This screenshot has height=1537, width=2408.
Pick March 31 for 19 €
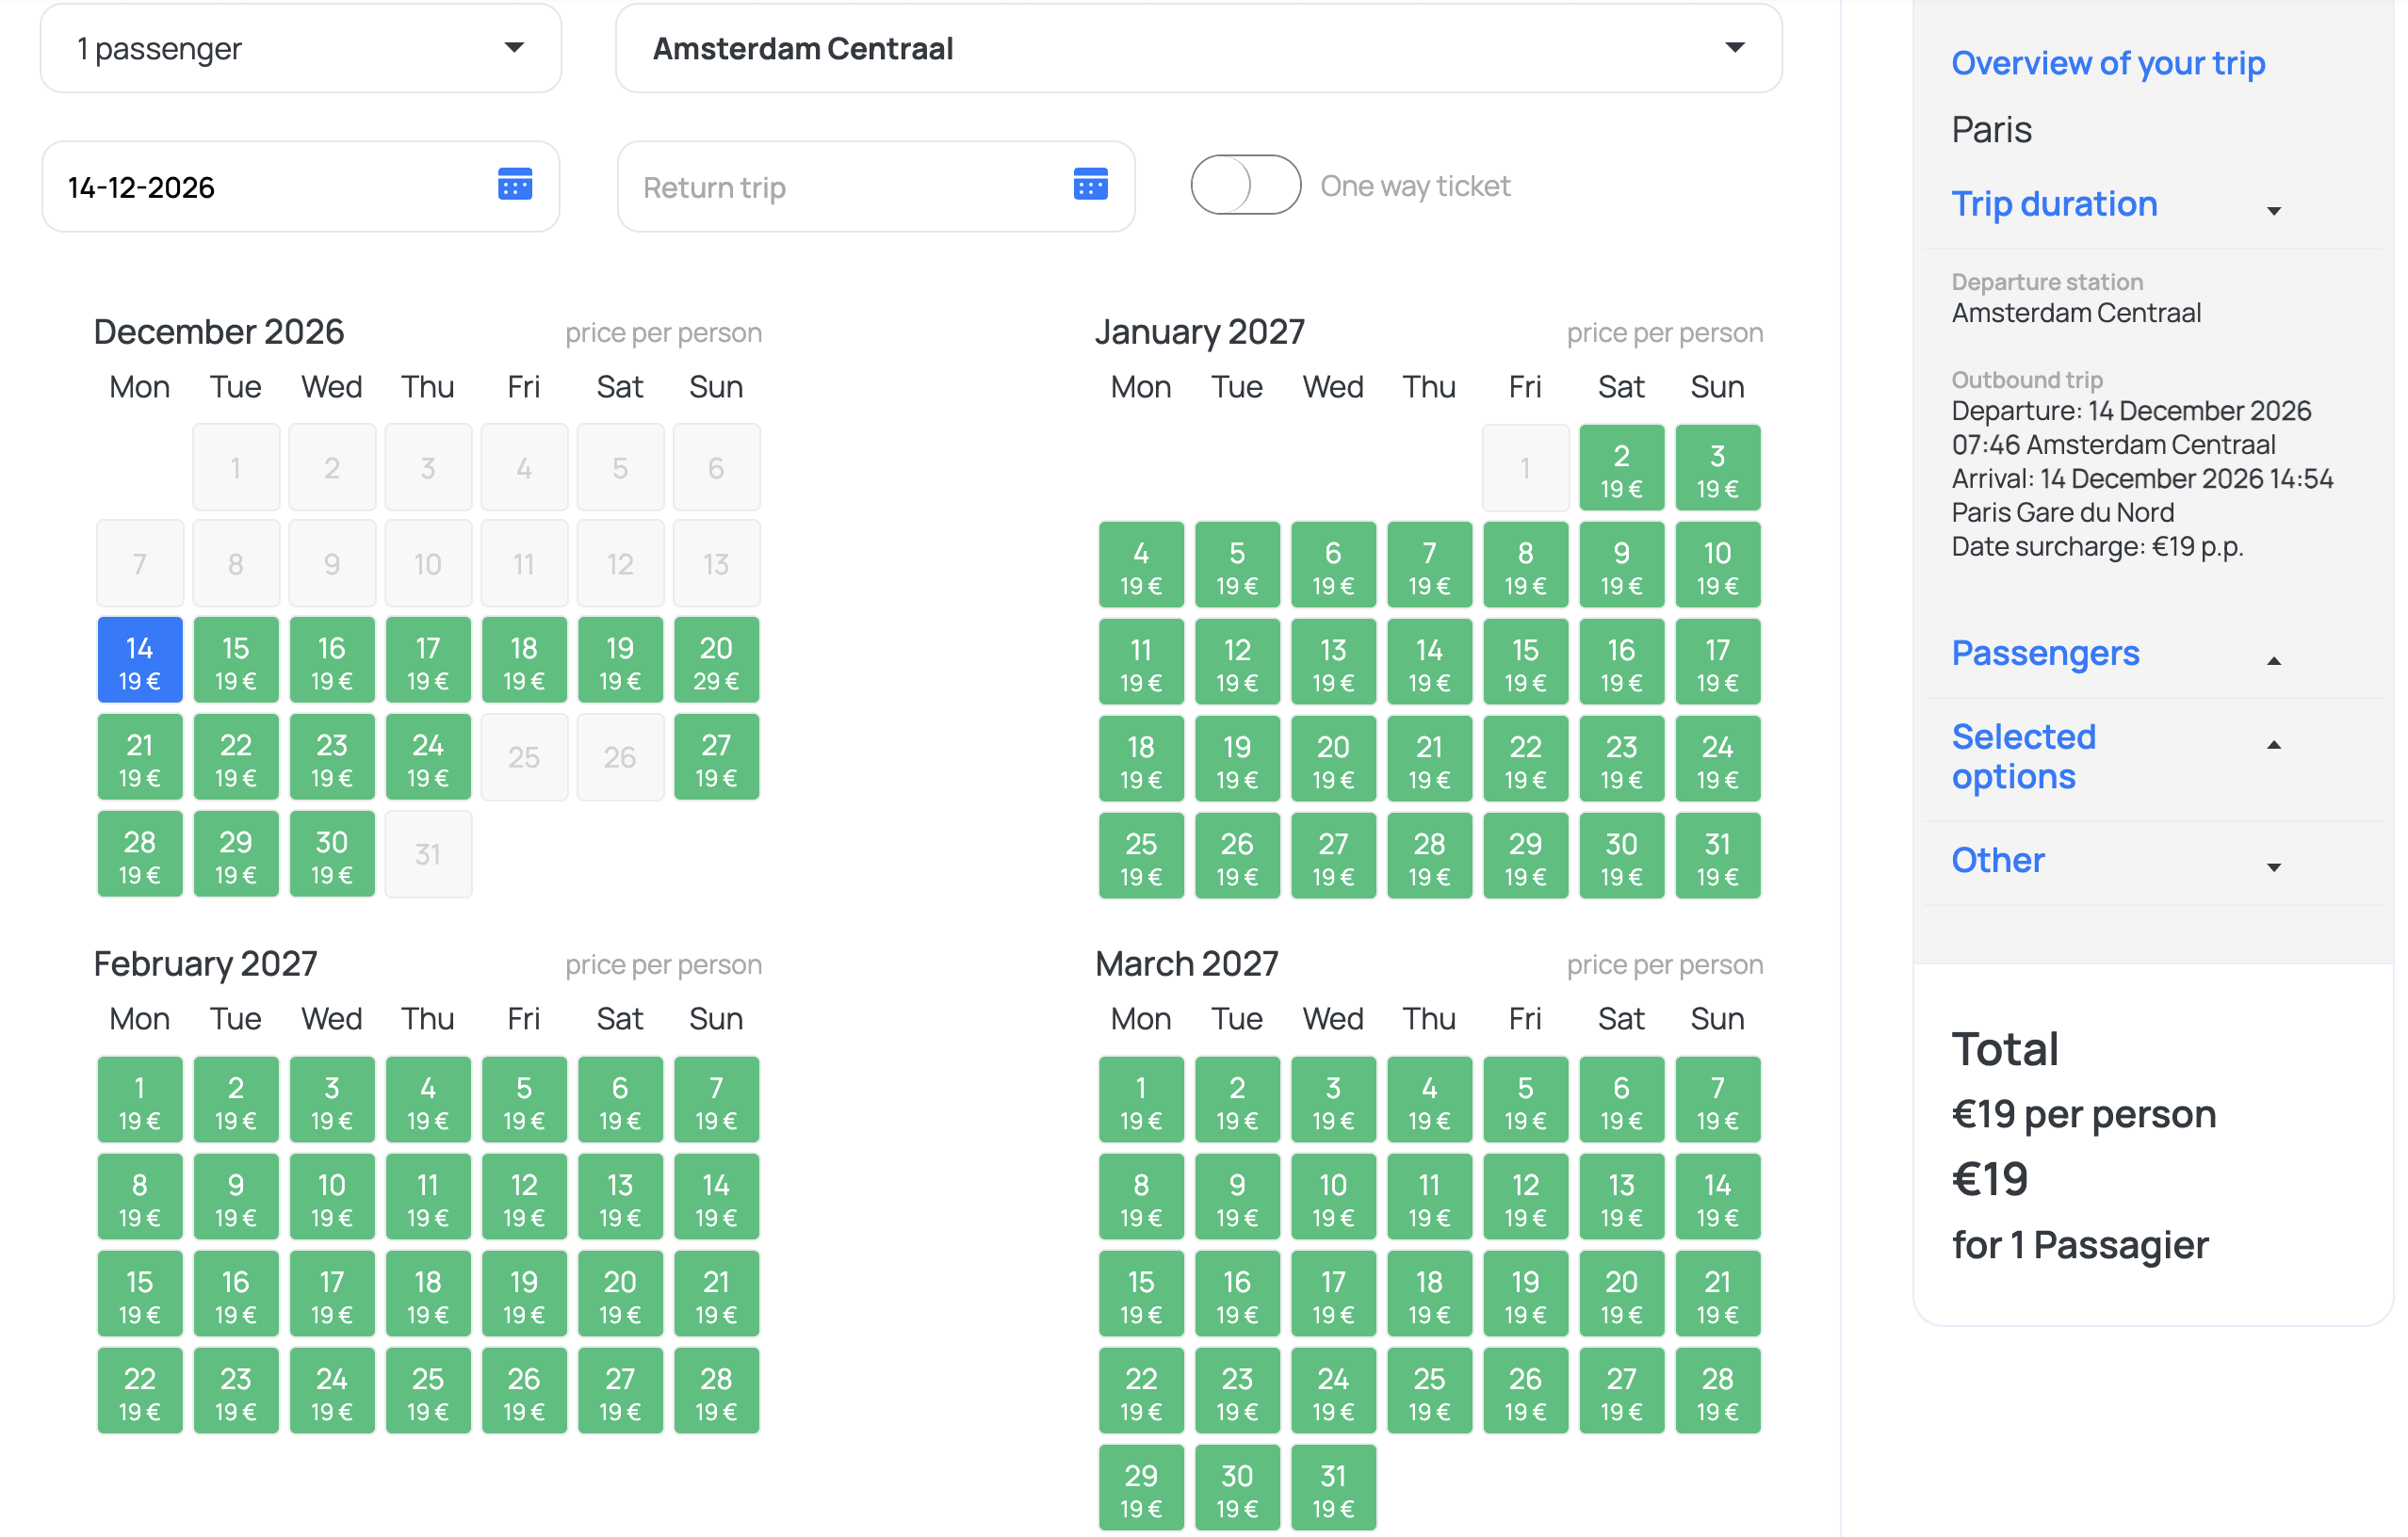click(1333, 1488)
